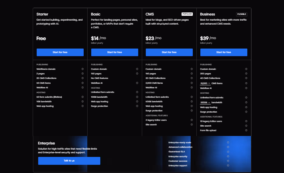Screen dimensions: 284x173
Task: Click info icon for CMS plan Webflow AI
Action: [x=192, y=87]
